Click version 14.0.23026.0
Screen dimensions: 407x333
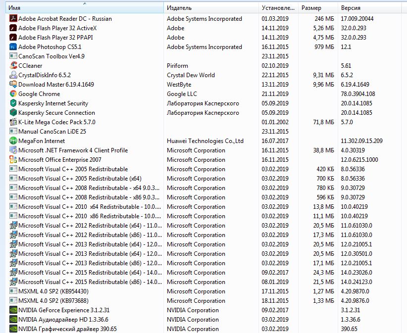(x=356, y=273)
